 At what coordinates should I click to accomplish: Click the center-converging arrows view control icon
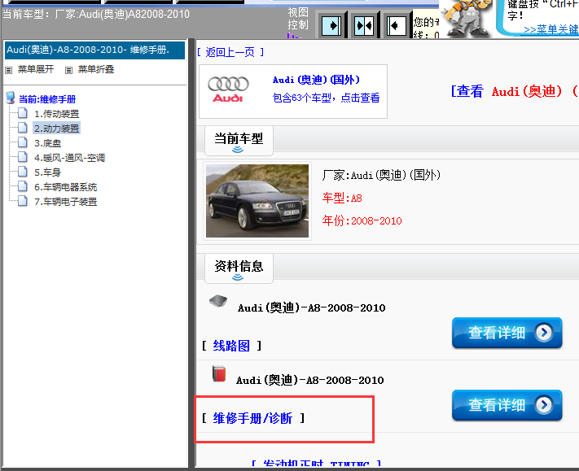coord(364,26)
